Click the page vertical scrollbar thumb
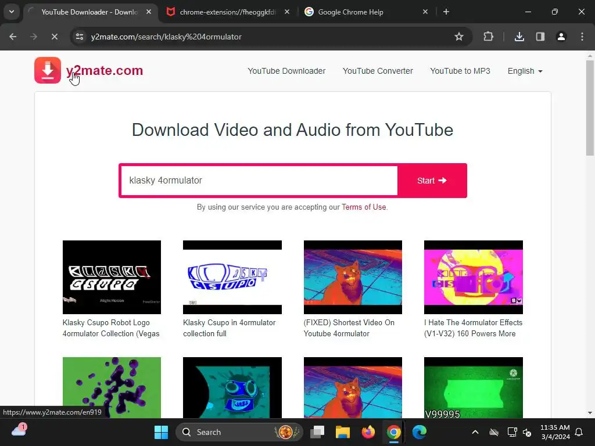Viewport: 595px width, 446px height. pos(590,107)
